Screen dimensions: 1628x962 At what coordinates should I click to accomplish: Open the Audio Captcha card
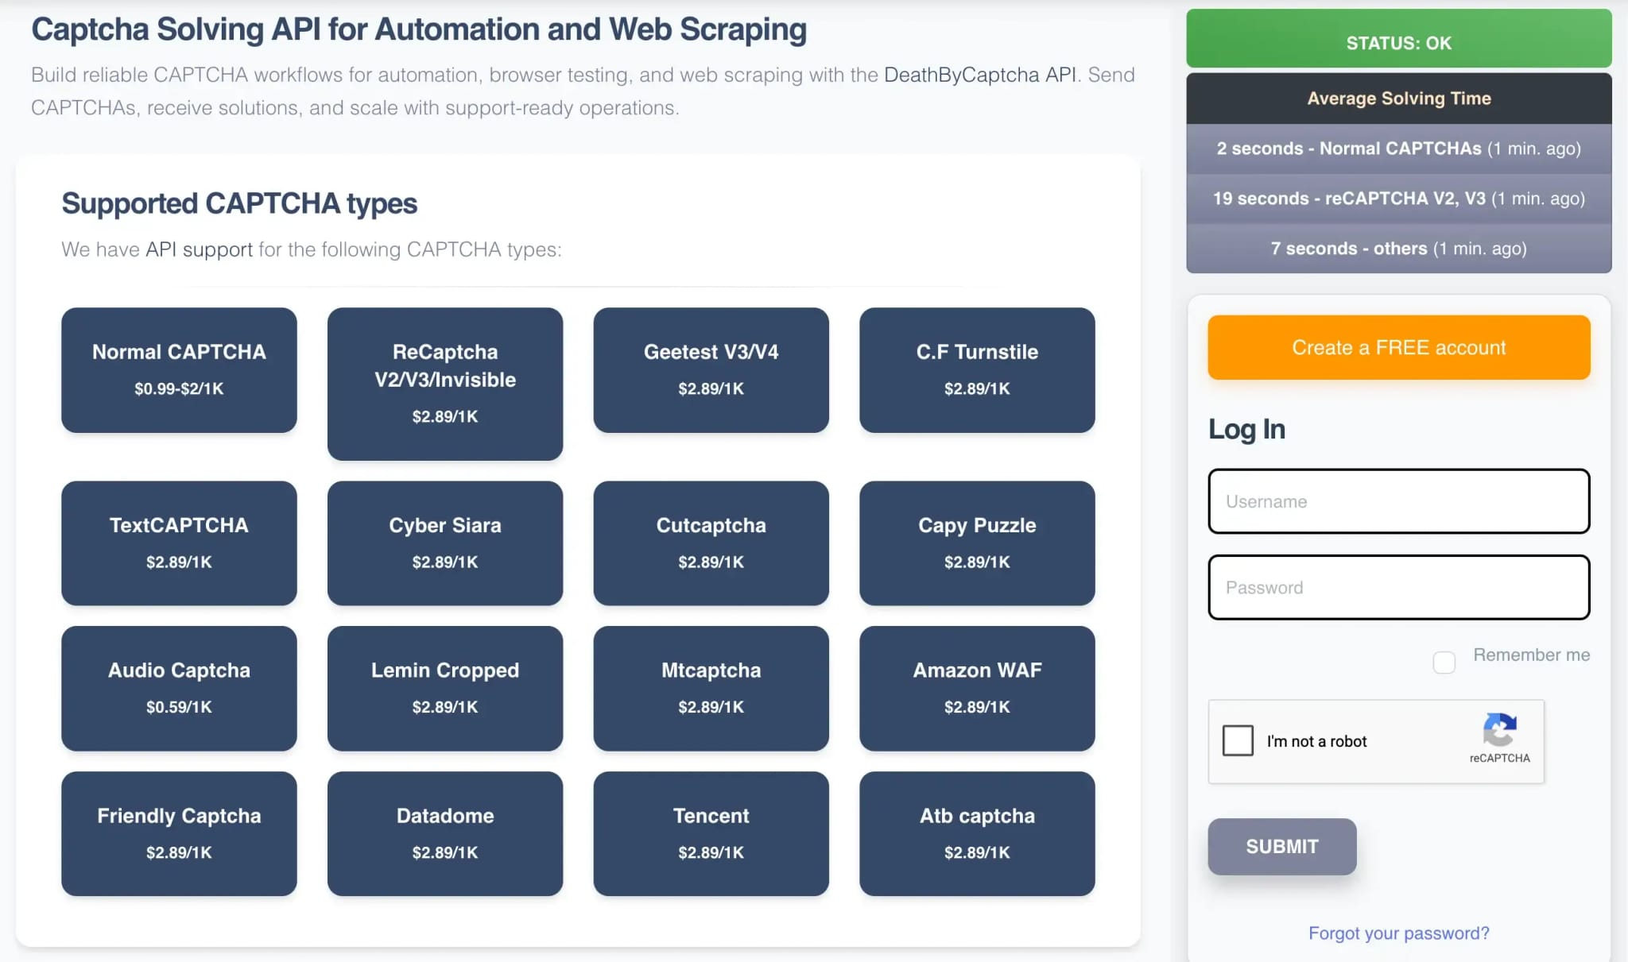point(179,688)
